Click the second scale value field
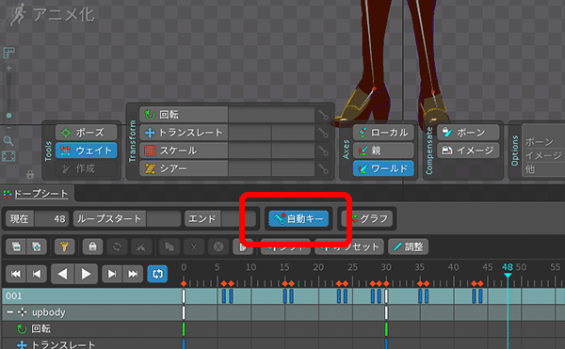This screenshot has height=349, width=565. [293, 151]
